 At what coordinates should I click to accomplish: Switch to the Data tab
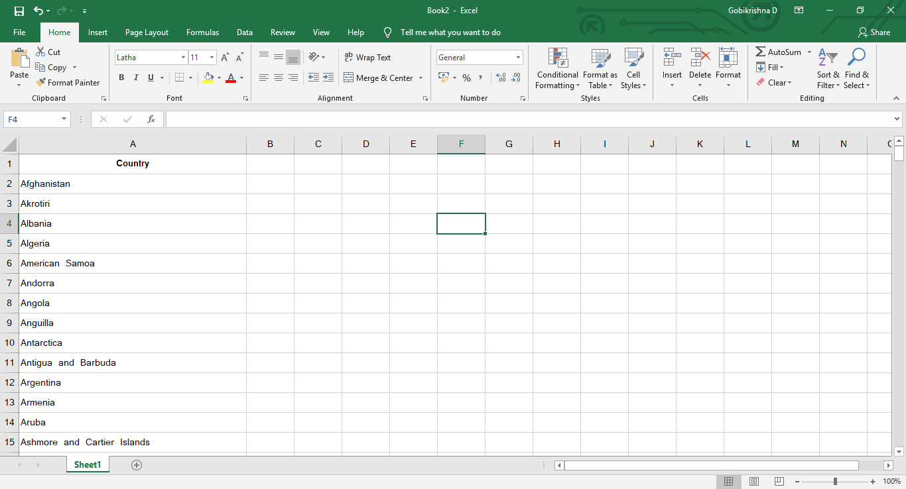pos(245,32)
